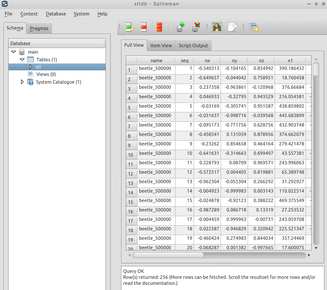This screenshot has height=290, width=327.
Task: Rollback changes with the red X database icon
Action: point(196,27)
